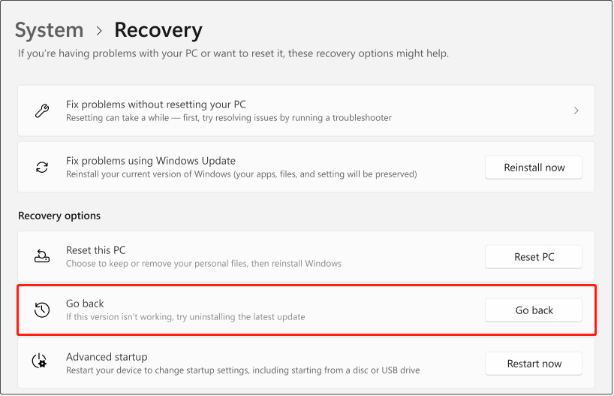Click the Go back history clock icon

(x=42, y=310)
